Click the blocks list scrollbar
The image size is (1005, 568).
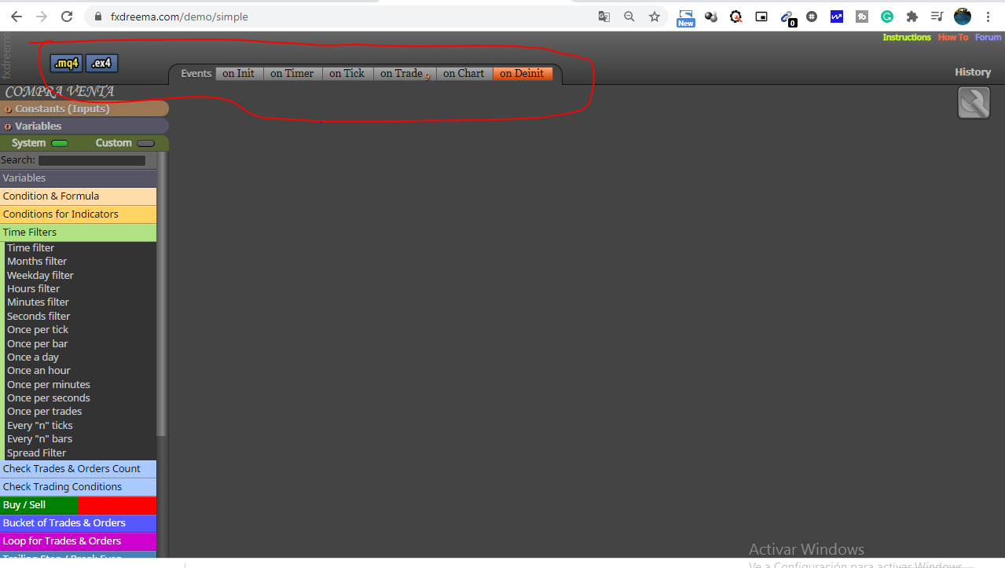click(162, 295)
